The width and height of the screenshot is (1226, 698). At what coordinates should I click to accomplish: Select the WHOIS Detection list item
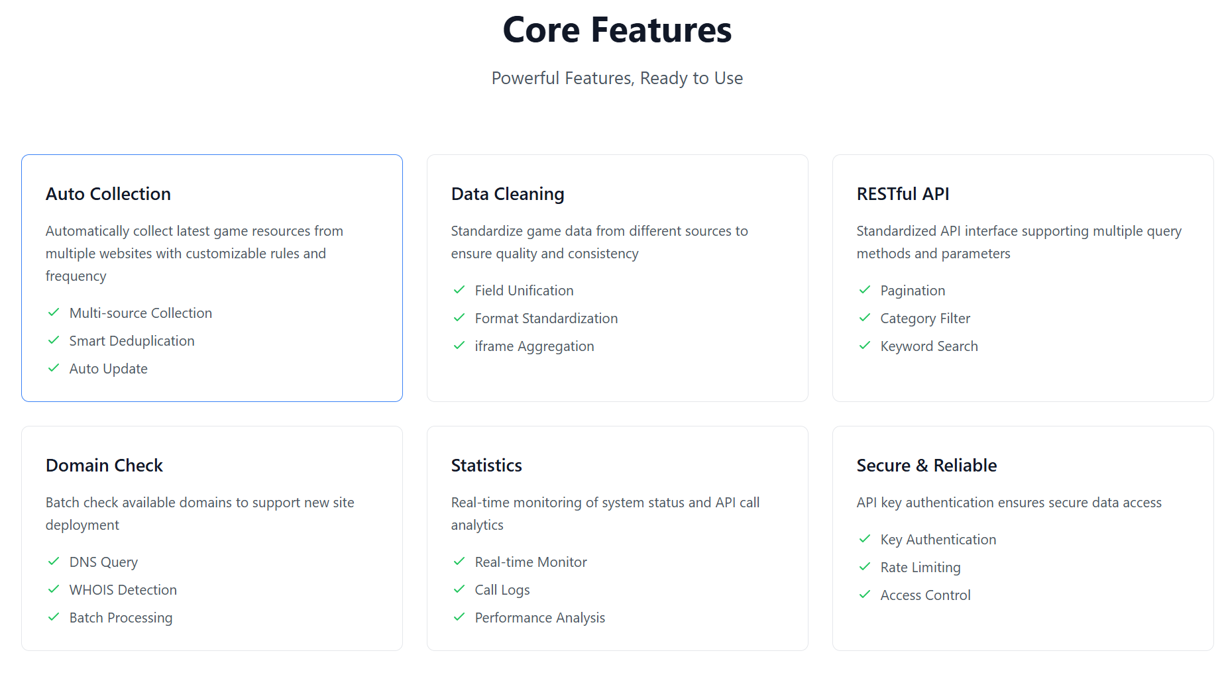pyautogui.click(x=123, y=590)
